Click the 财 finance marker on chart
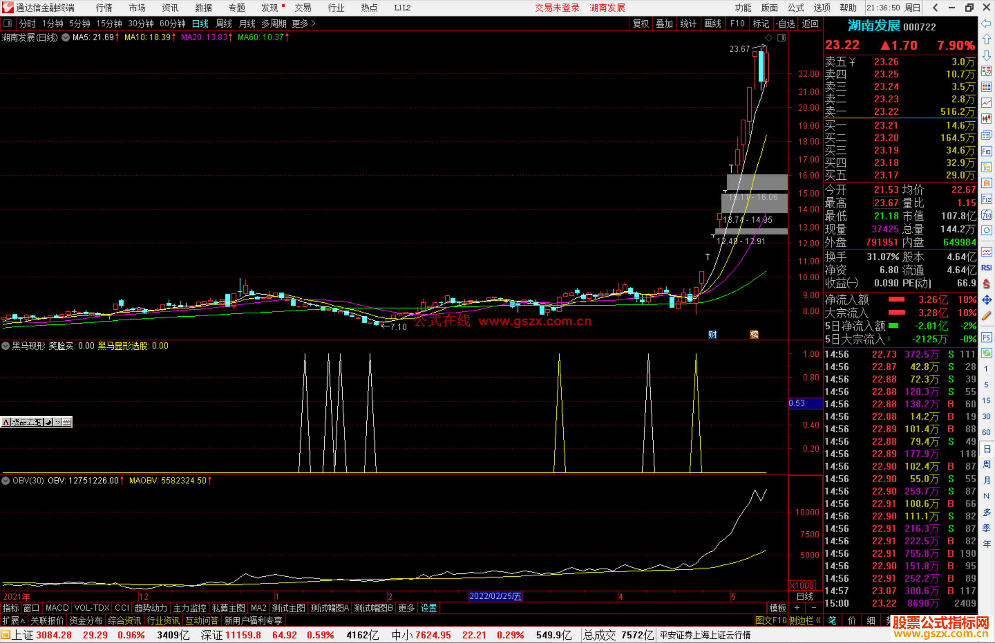995x643 pixels. (712, 334)
